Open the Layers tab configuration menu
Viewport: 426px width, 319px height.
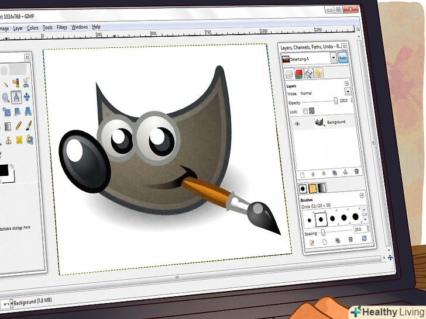(x=346, y=84)
